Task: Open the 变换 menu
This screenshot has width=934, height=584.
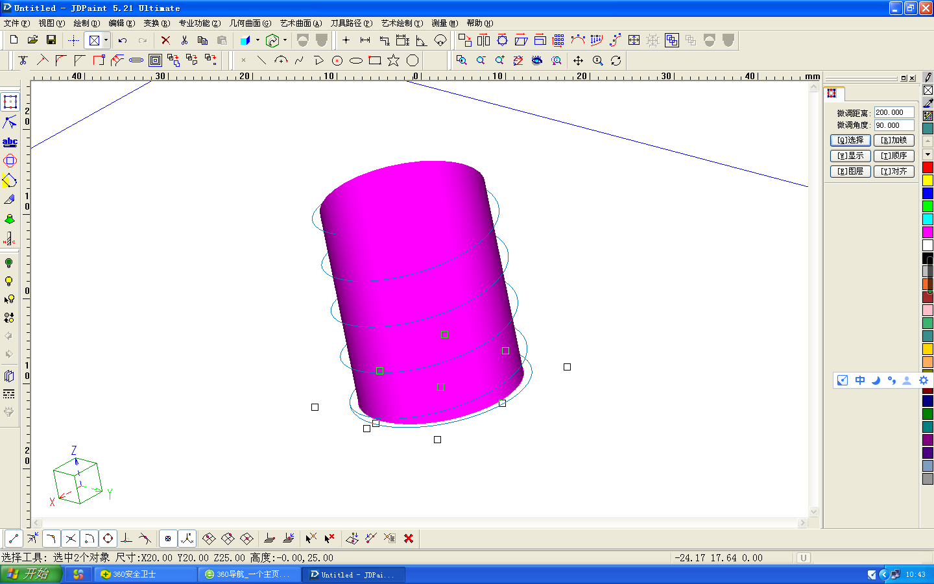Action: pos(157,23)
